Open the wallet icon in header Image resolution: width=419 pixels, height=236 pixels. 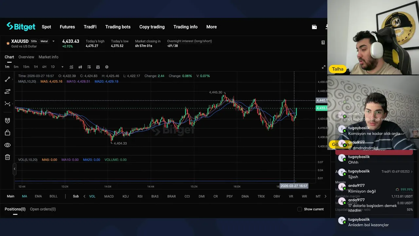pos(314,27)
